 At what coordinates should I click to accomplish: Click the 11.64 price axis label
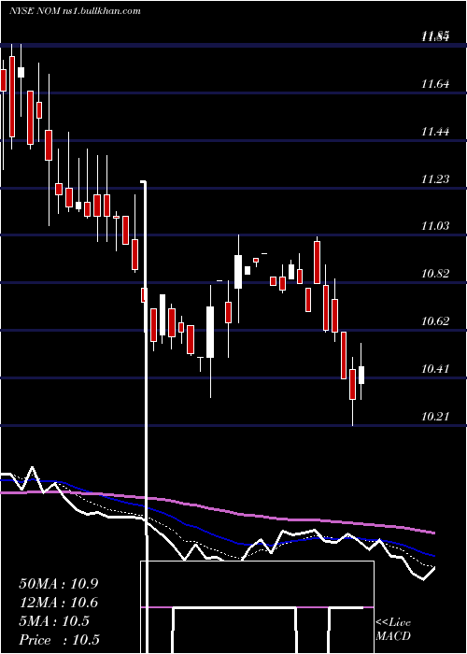tap(435, 84)
